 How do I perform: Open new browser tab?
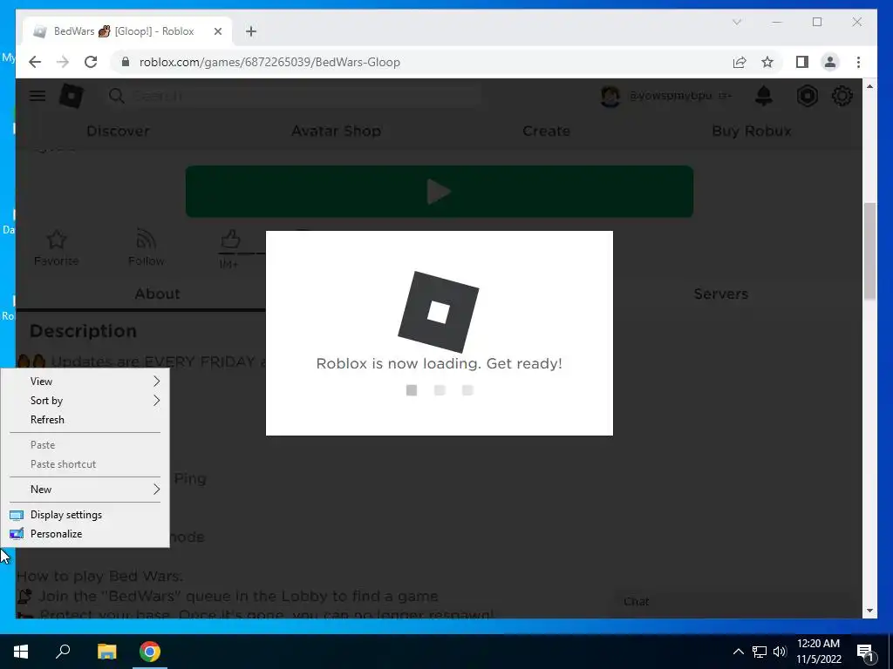click(251, 31)
